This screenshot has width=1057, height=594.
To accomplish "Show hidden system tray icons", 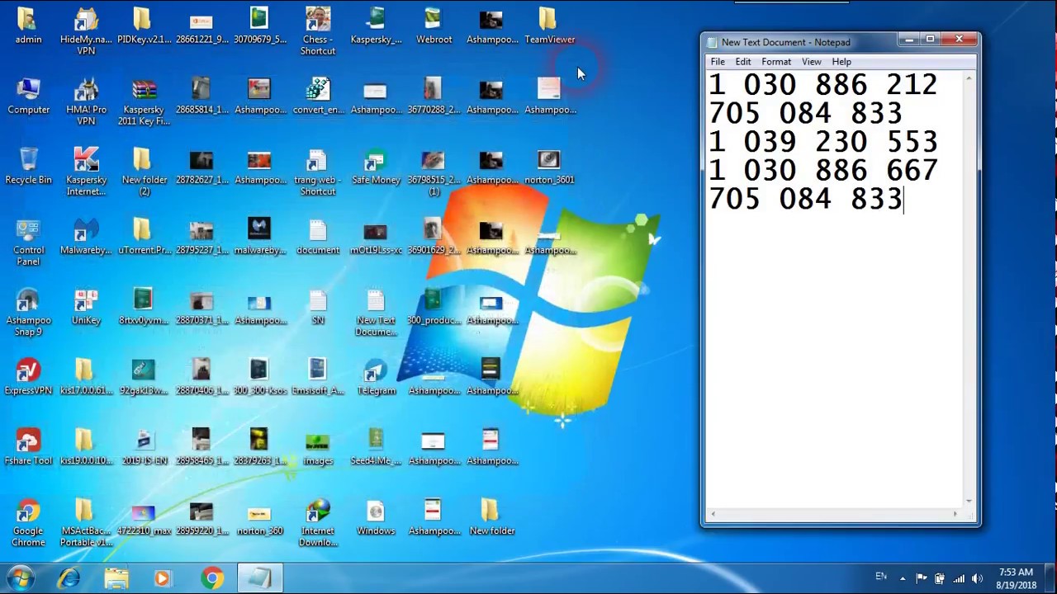I will 903,578.
